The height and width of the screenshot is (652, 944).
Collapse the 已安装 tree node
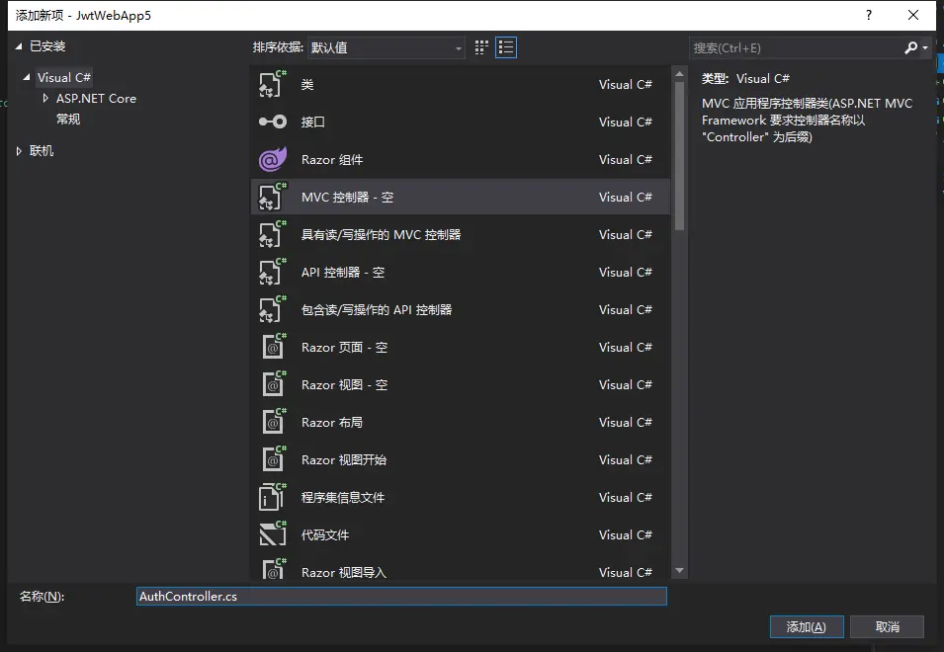tap(19, 46)
